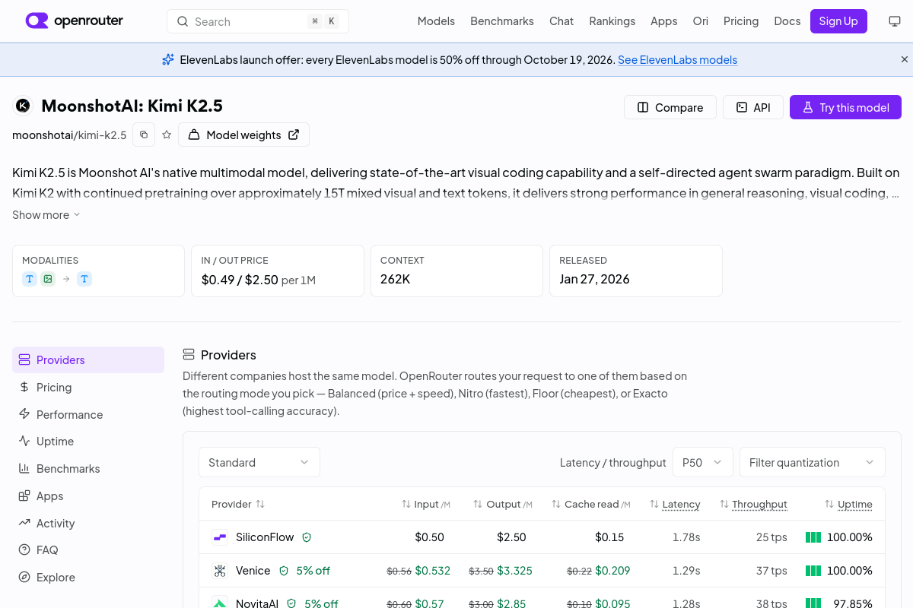
Task: Click the moonshotai author link
Action: pyautogui.click(x=43, y=135)
